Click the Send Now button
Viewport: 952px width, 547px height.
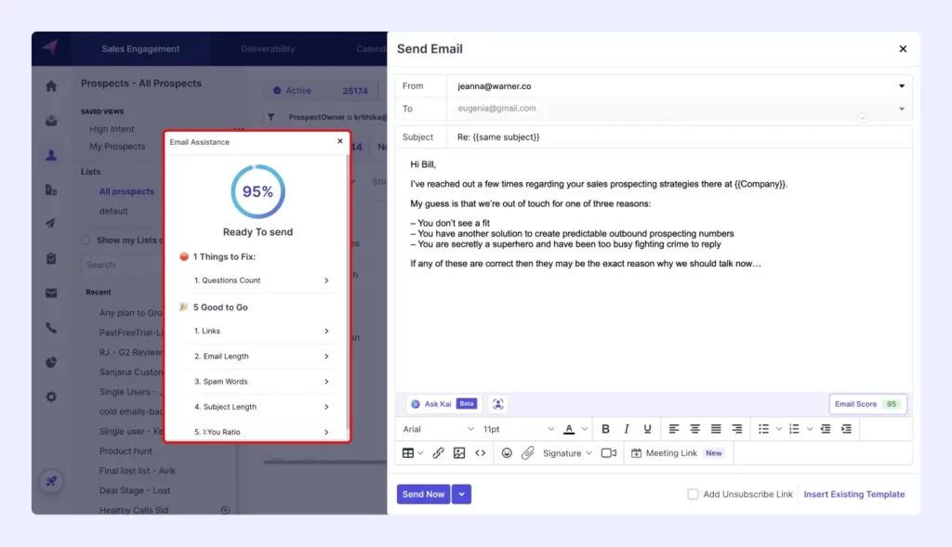423,494
